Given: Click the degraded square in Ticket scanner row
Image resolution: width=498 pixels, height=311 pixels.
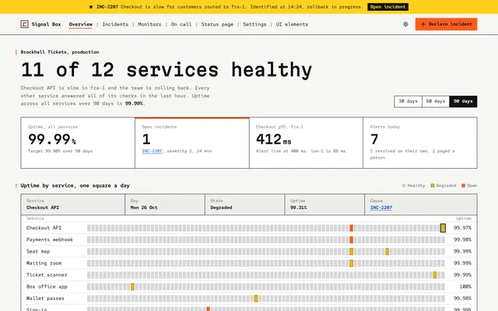Looking at the screenshot, I should tap(435, 274).
